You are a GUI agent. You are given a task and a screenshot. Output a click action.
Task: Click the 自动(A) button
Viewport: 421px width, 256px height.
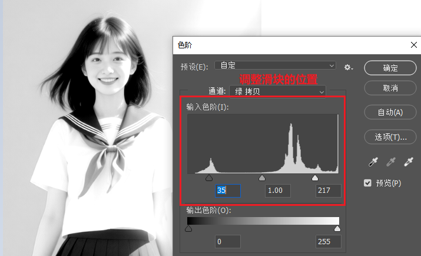(390, 112)
